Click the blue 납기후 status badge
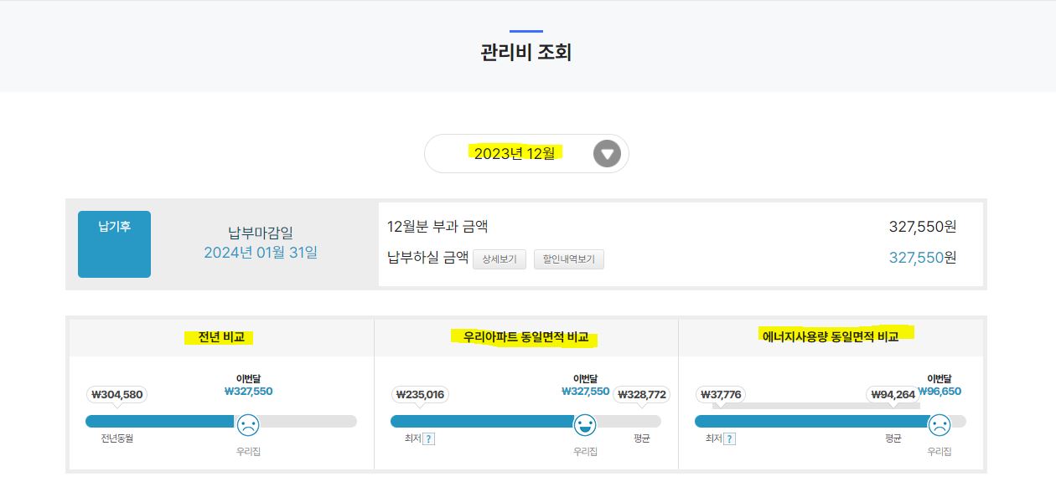1056x492 pixels. (x=114, y=243)
